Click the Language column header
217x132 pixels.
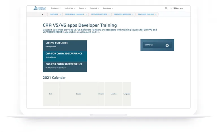coord(127,94)
